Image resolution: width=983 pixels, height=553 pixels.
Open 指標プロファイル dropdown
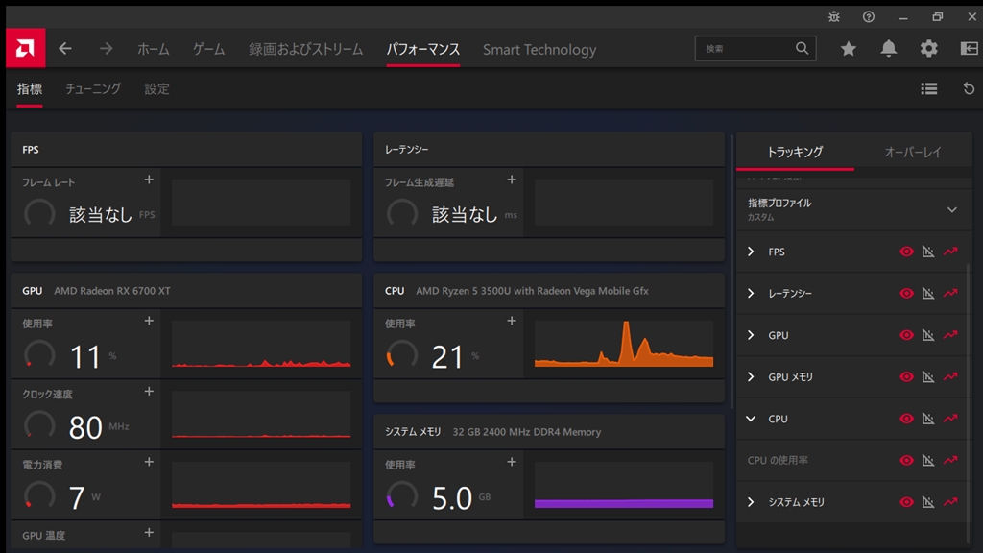tap(951, 209)
